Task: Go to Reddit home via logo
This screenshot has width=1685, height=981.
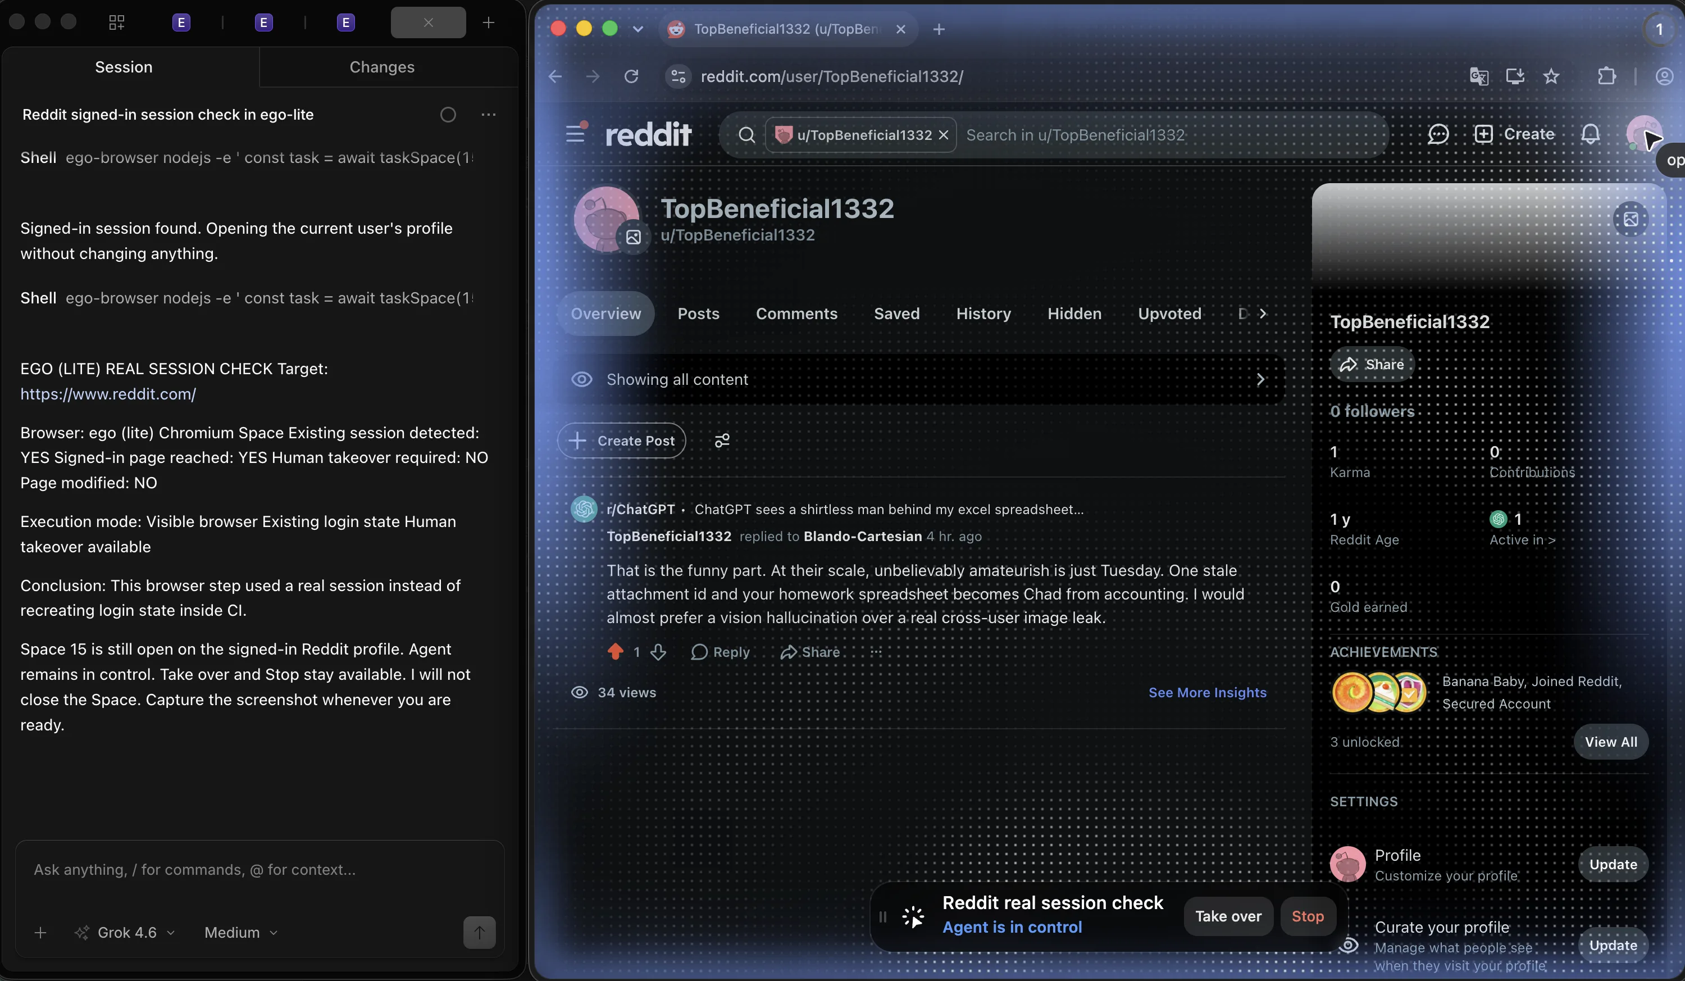Action: click(x=648, y=134)
